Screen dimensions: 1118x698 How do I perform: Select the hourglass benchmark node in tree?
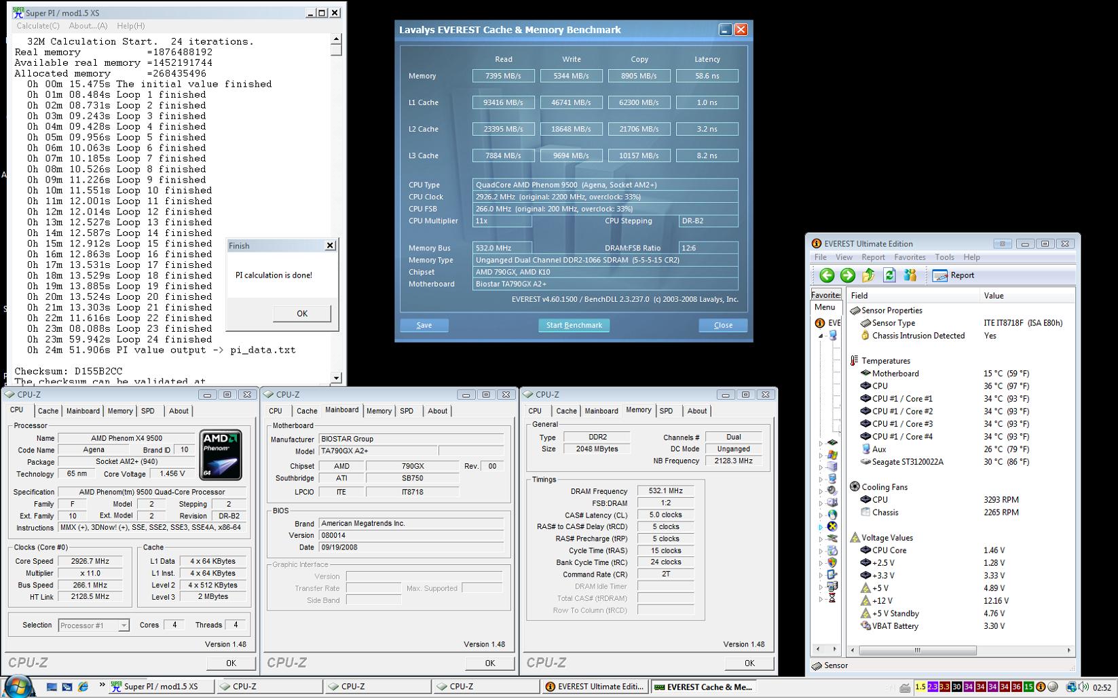(x=832, y=598)
